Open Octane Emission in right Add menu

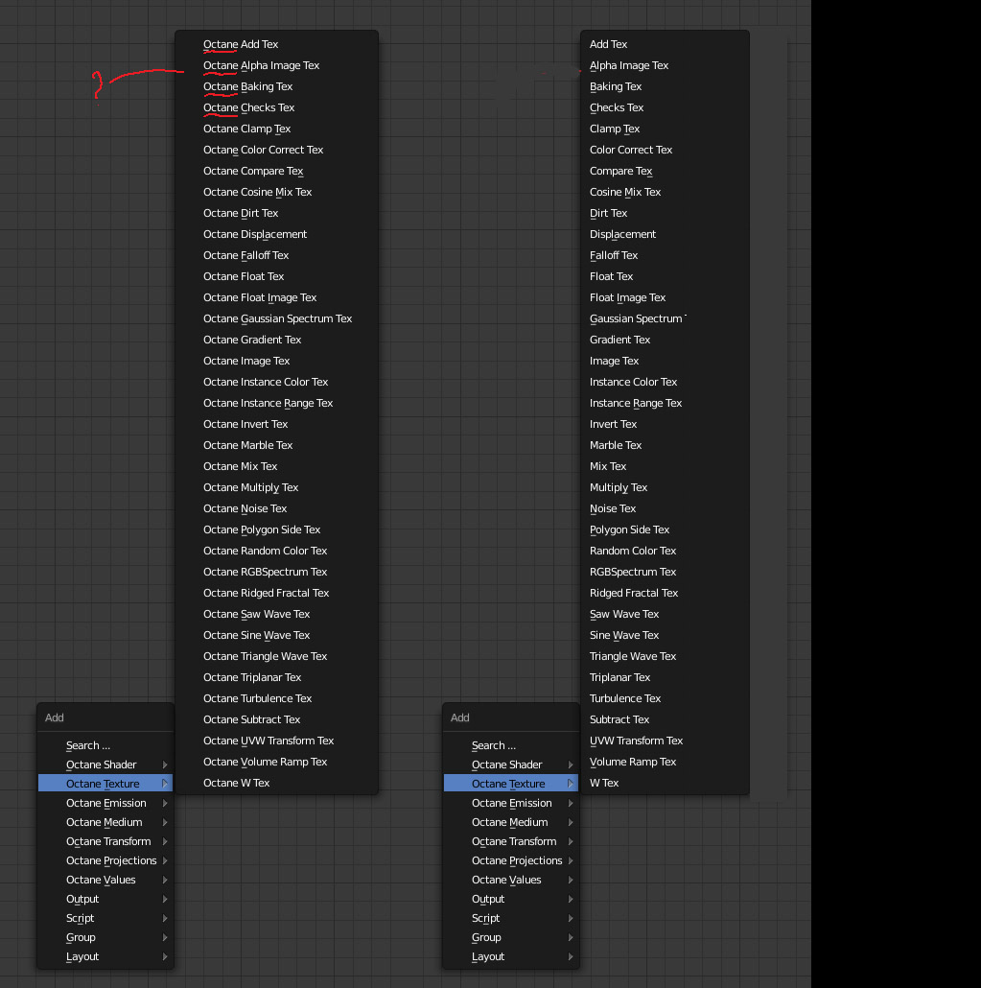(511, 804)
